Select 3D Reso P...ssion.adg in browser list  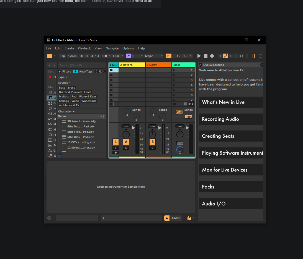tap(81, 121)
